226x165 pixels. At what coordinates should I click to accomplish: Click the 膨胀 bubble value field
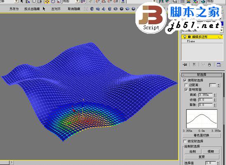pyautogui.click(x=205, y=105)
